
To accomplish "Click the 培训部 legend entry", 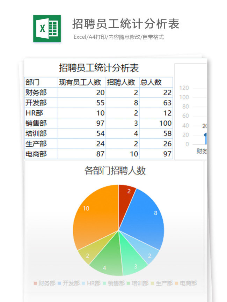I will pyautogui.click(x=138, y=283).
